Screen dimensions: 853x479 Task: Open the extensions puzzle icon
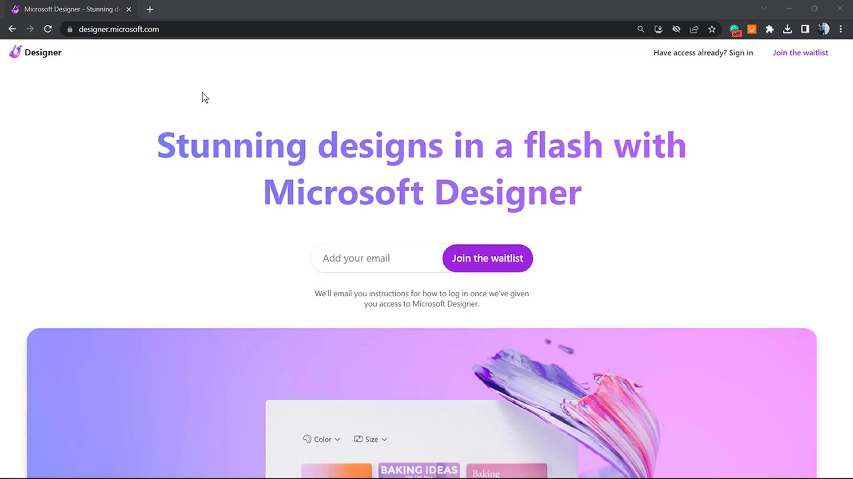[769, 29]
